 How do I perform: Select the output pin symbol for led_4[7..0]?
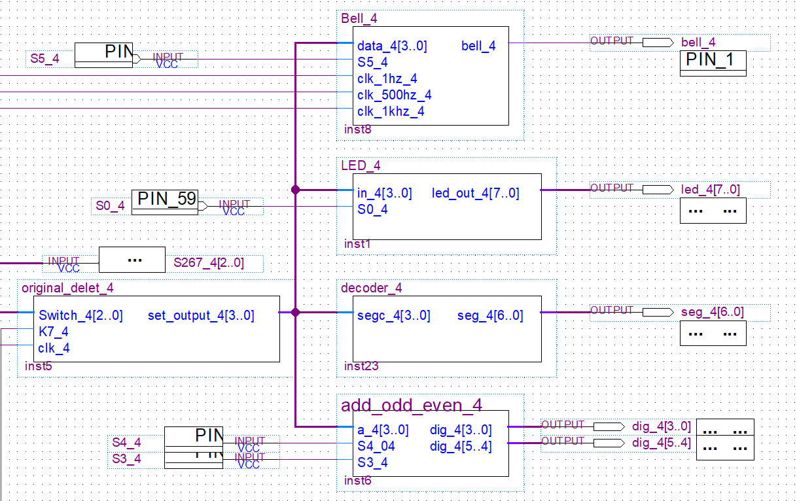(x=658, y=190)
